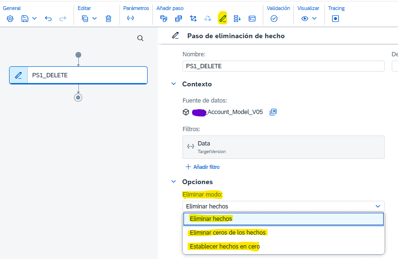Choose 'Establecer hechos en cero' option

click(x=224, y=247)
